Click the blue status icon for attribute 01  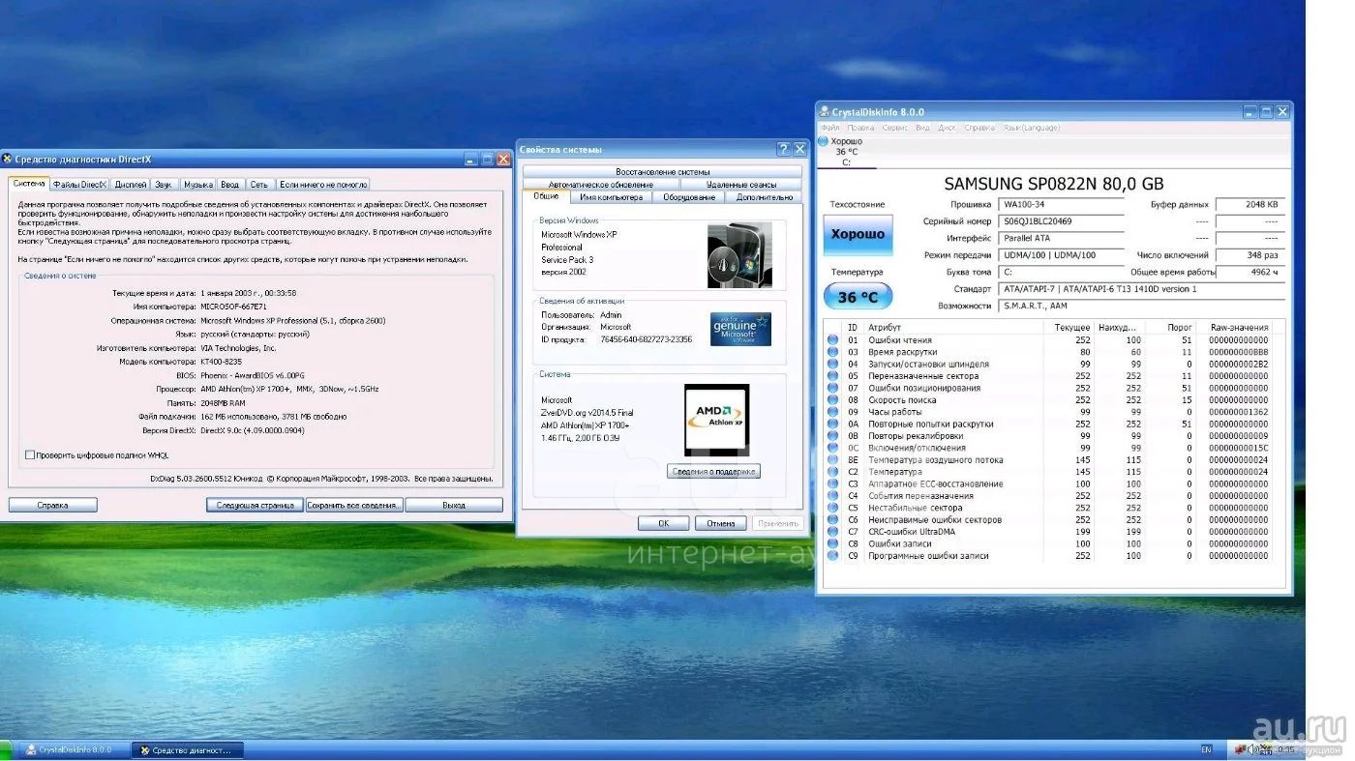(832, 340)
